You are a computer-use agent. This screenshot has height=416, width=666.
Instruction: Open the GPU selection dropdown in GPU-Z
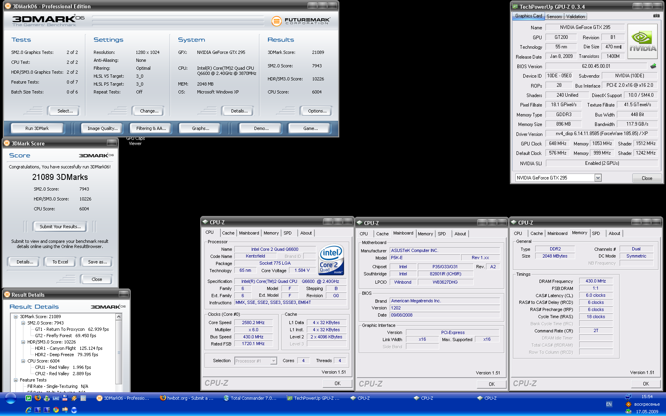click(598, 178)
